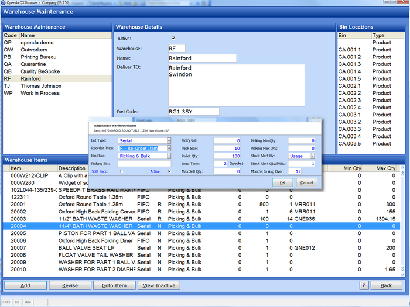The width and height of the screenshot is (410, 307).
Task: Click the Months to Avg Over field
Action: [295, 171]
